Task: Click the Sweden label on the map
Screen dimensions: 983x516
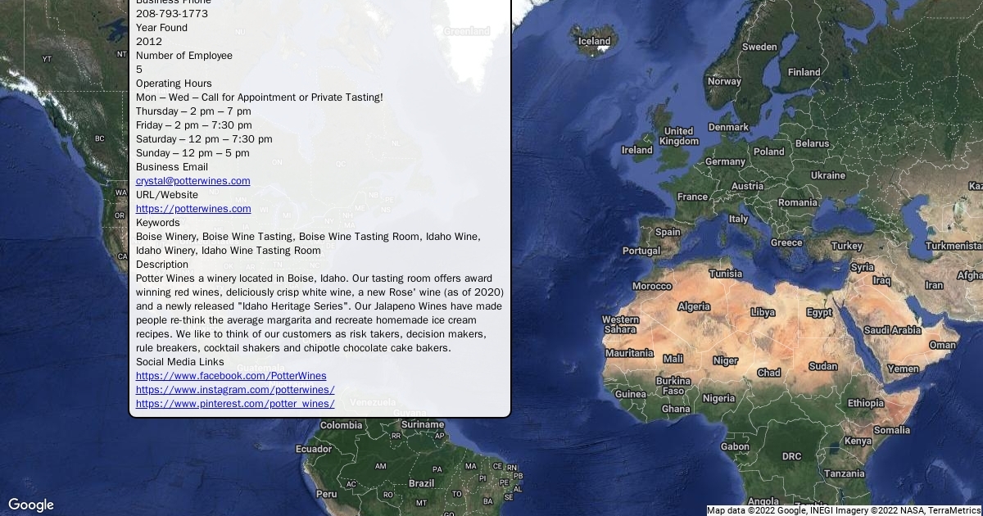Action: pos(759,47)
